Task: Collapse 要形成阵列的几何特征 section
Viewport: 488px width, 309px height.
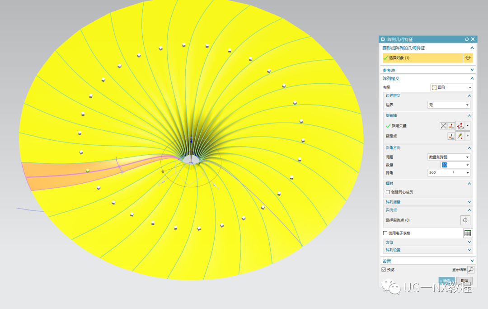Action: tap(472, 48)
